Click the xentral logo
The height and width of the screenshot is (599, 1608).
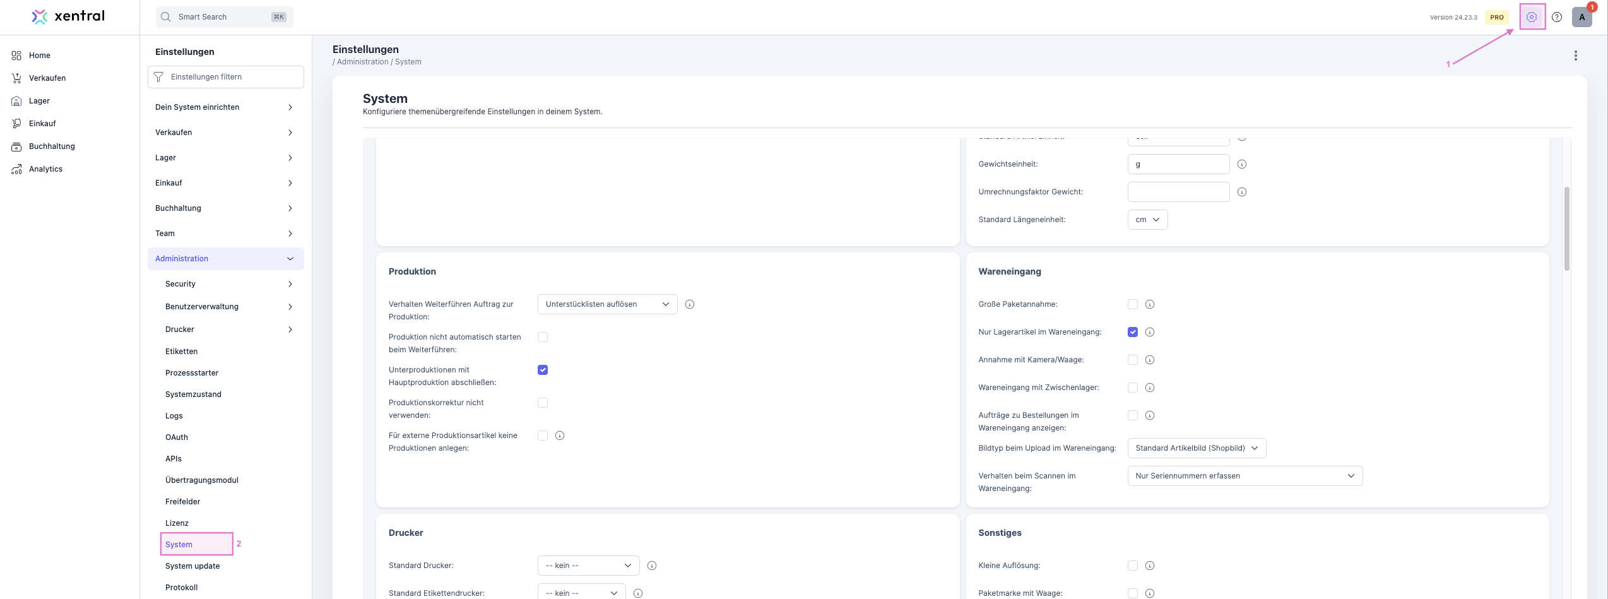[68, 16]
